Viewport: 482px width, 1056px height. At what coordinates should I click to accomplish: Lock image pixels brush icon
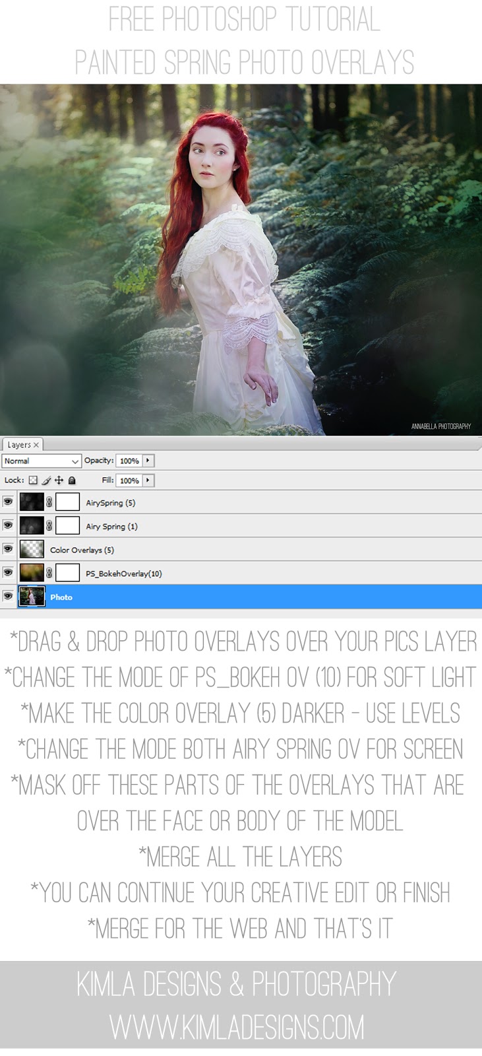tap(46, 480)
